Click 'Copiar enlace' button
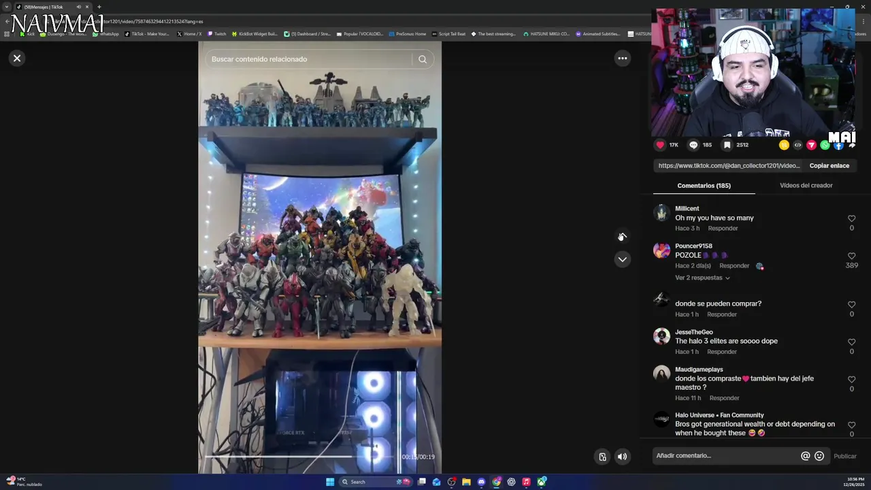 tap(829, 165)
